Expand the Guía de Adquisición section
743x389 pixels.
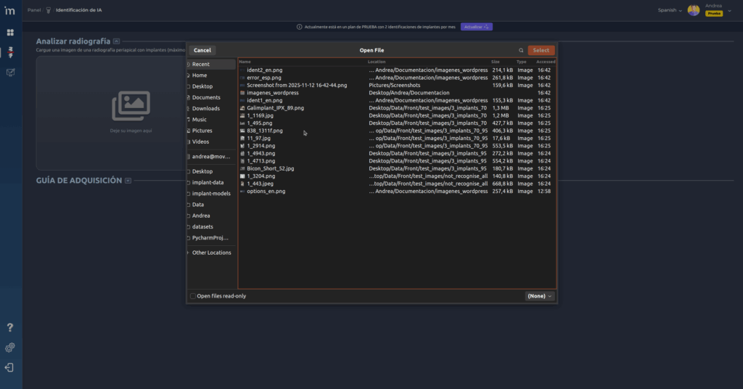[x=128, y=180]
